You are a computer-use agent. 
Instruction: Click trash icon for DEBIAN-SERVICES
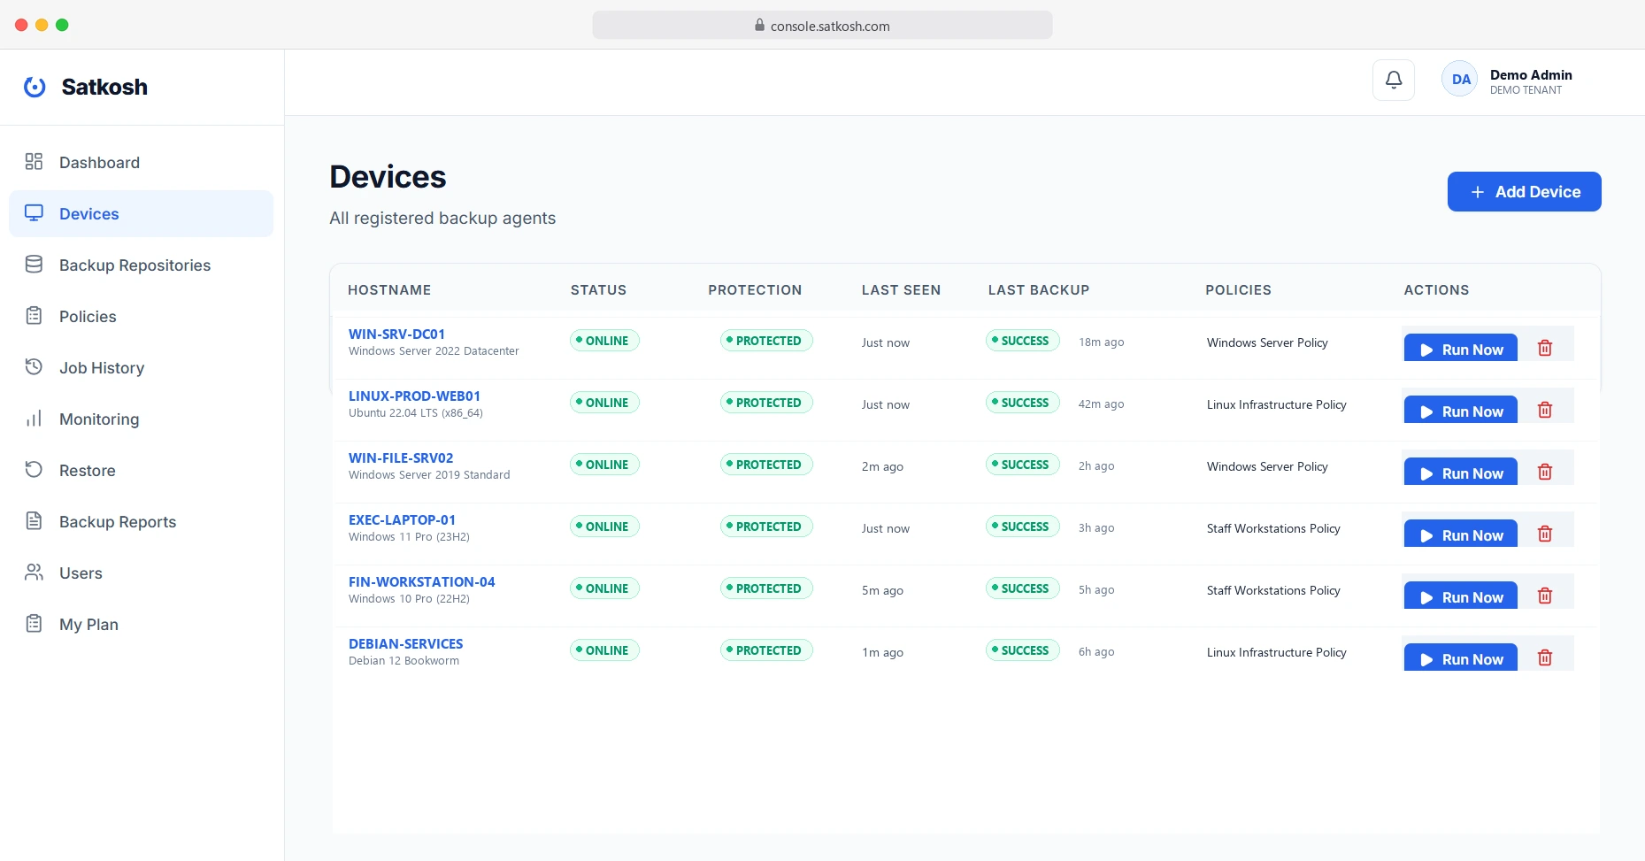(x=1545, y=657)
